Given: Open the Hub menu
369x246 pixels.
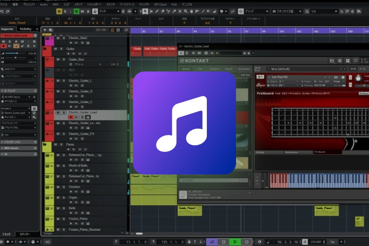Looking at the screenshot, I should point(174,5).
